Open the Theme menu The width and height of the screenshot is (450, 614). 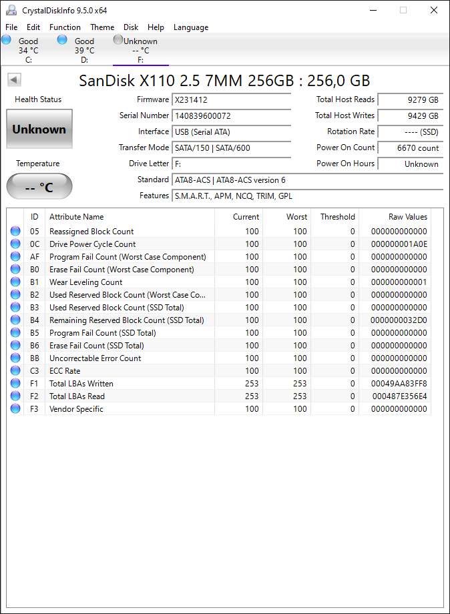pos(102,27)
